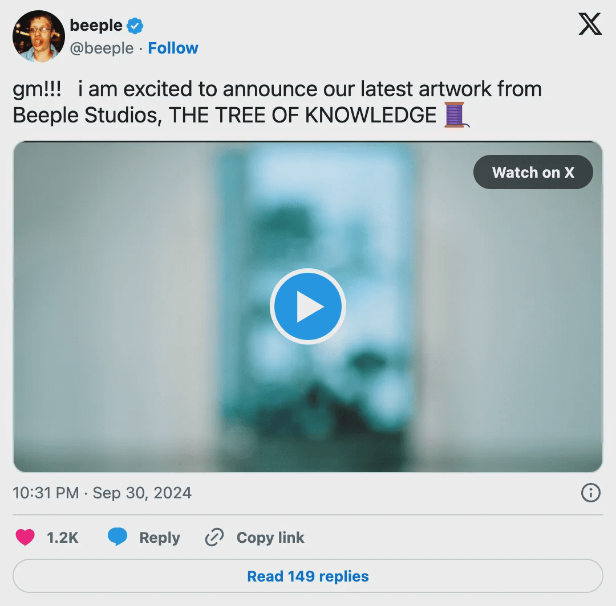Image resolution: width=616 pixels, height=606 pixels.
Task: Click the tweet announcement text
Action: tap(277, 102)
